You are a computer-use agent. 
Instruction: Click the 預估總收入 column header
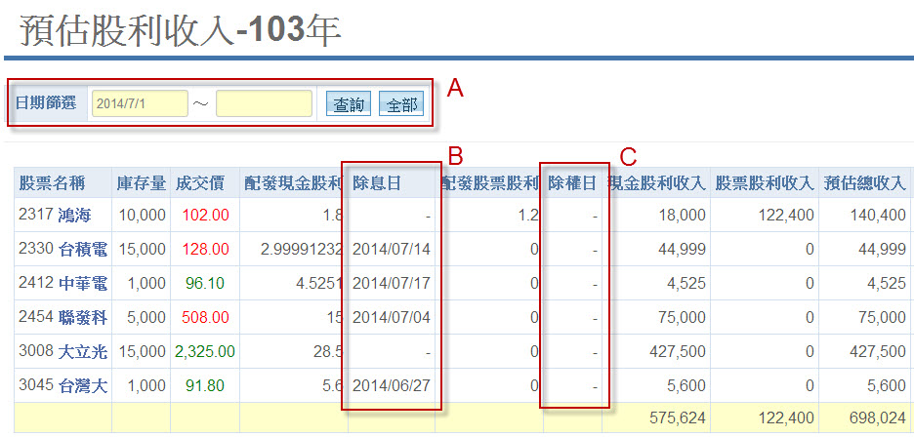click(865, 183)
